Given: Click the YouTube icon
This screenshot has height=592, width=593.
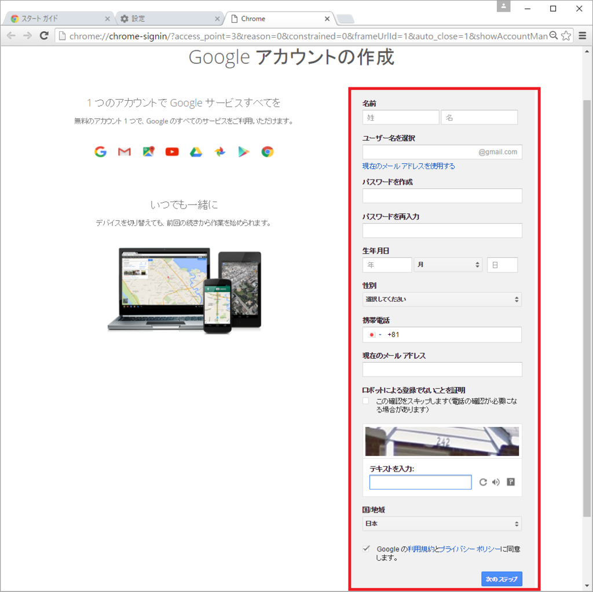Looking at the screenshot, I should coord(172,152).
